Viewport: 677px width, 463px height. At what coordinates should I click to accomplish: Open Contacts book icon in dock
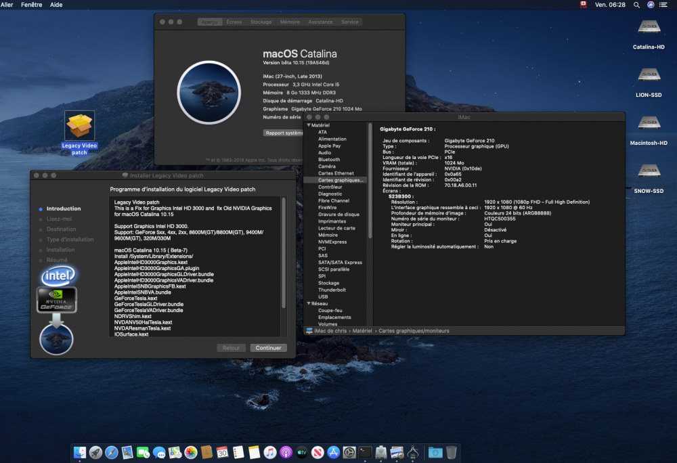(x=206, y=452)
